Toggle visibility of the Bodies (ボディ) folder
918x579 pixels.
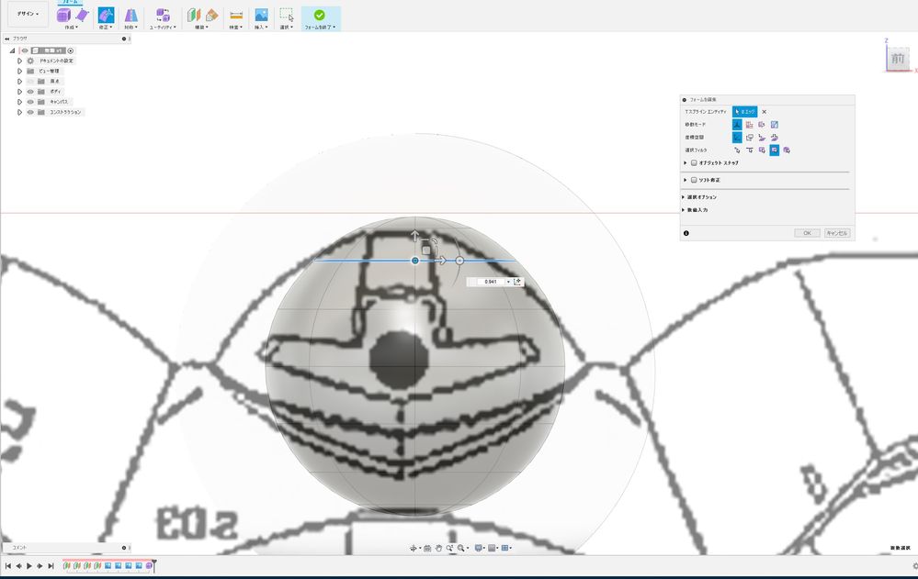[x=30, y=91]
